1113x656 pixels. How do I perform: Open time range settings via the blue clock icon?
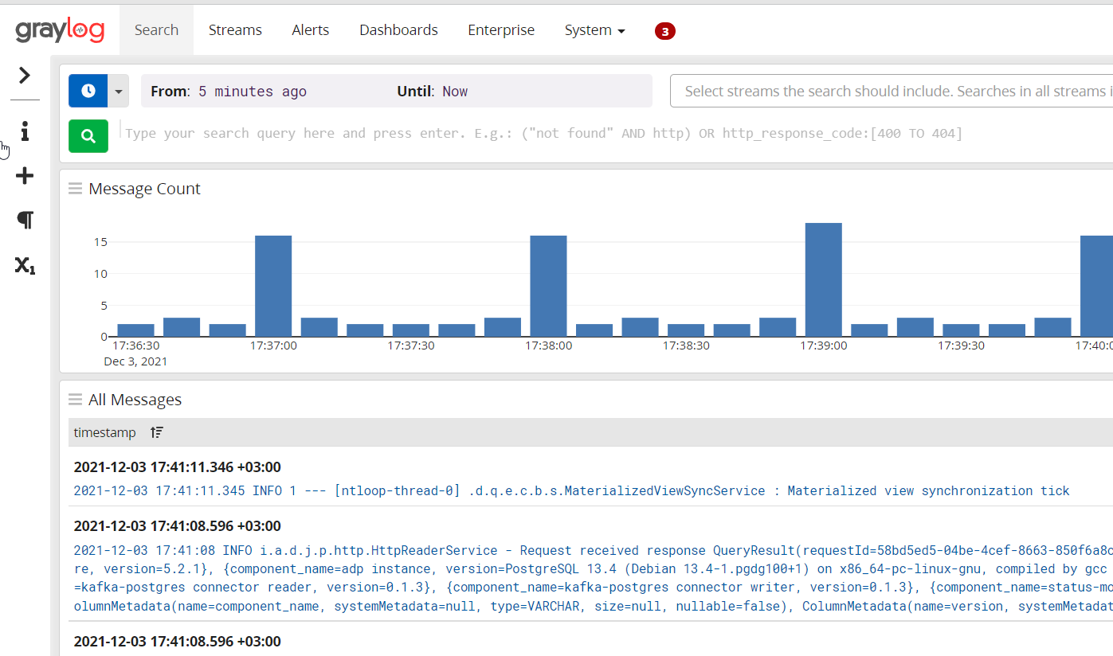point(87,91)
